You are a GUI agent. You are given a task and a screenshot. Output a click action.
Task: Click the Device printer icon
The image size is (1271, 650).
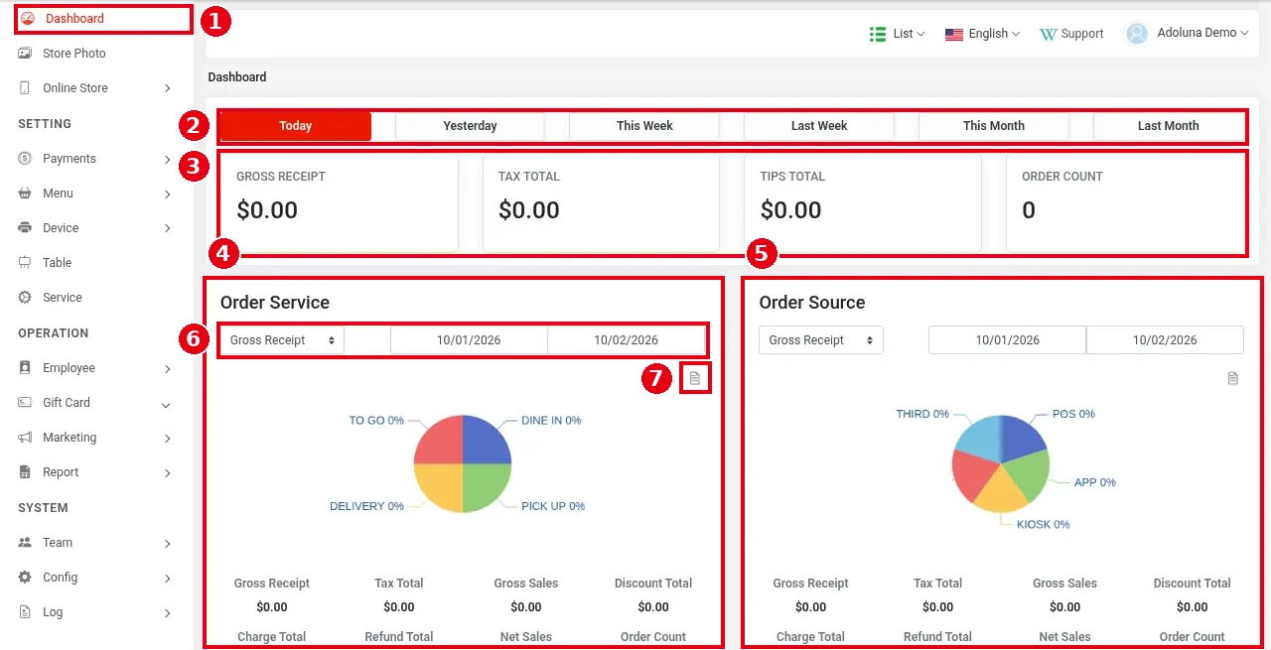[25, 228]
